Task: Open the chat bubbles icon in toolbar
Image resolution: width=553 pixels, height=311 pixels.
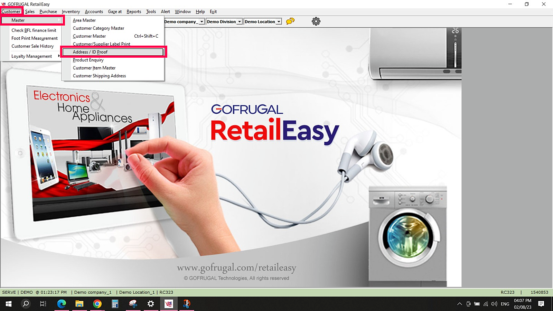Action: pos(290,21)
